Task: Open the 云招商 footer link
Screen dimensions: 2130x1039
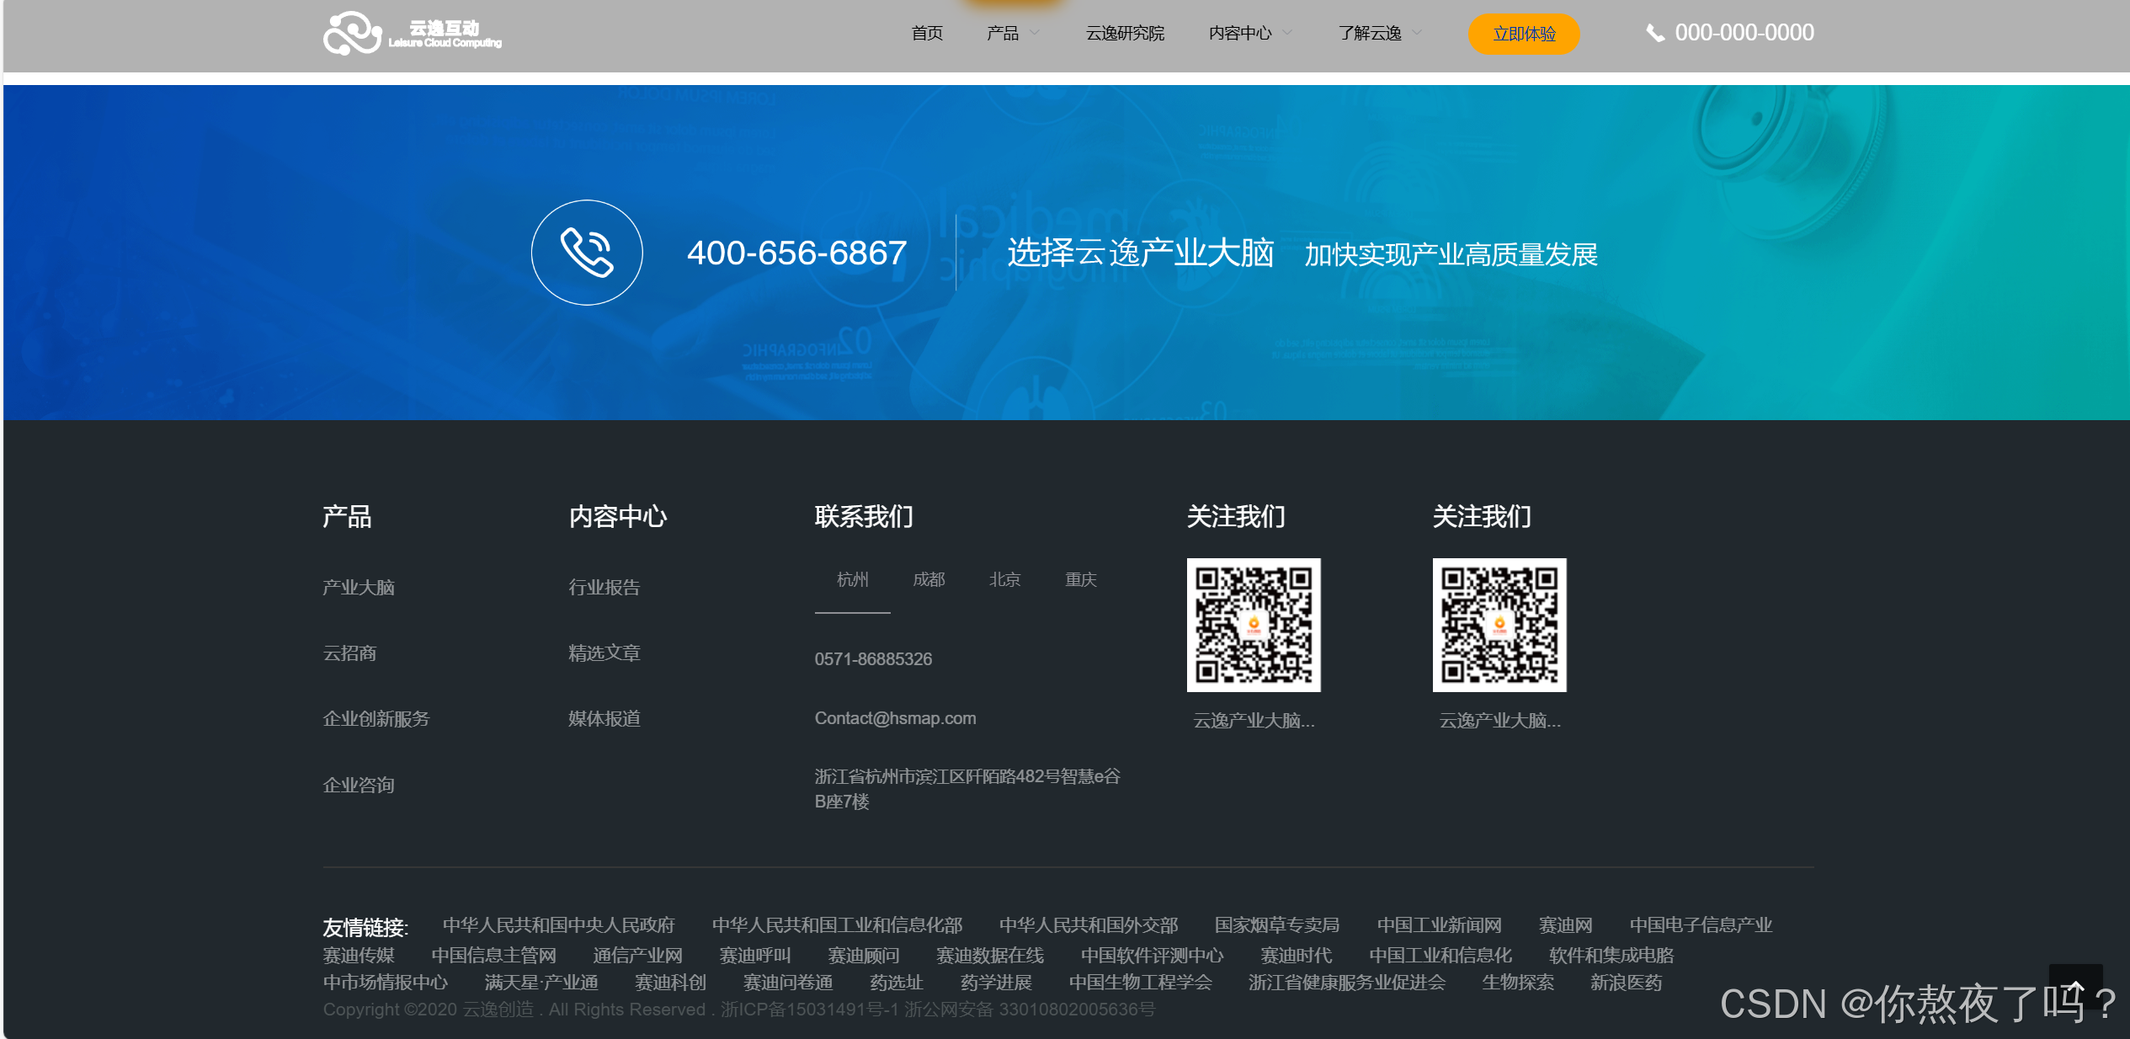Action: pos(349,653)
